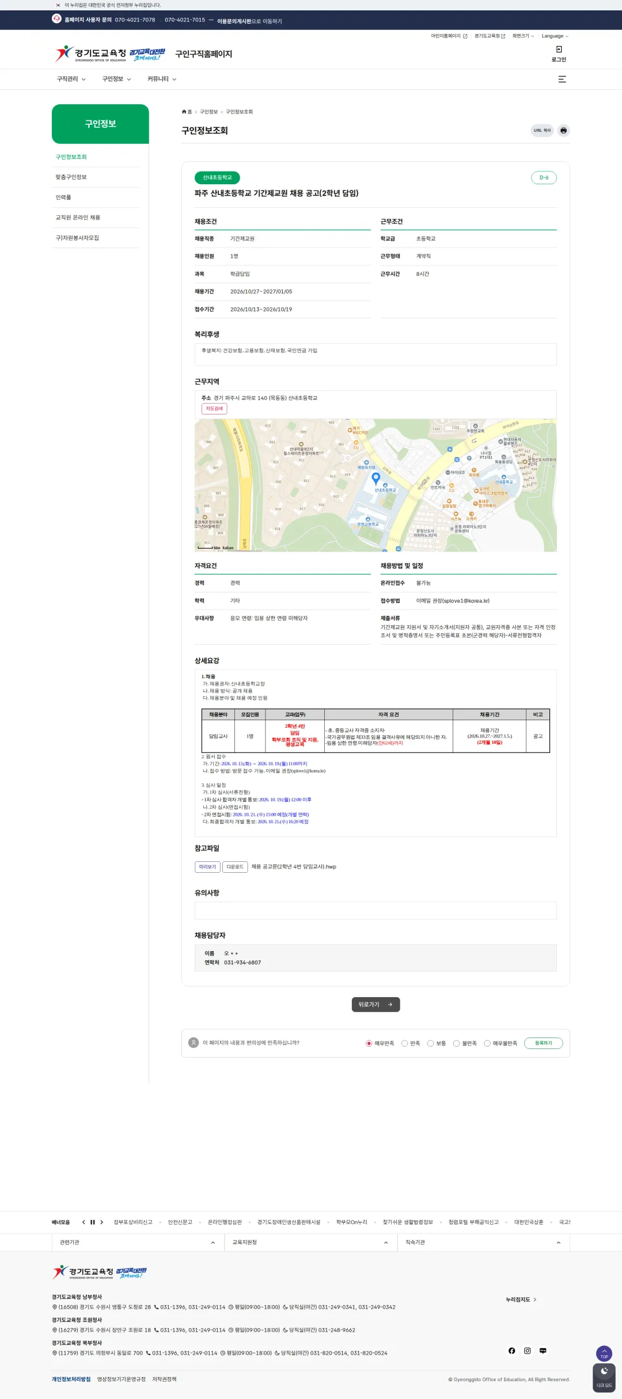Select 보통 satisfaction radio
Image resolution: width=622 pixels, height=1399 pixels.
coord(430,1043)
